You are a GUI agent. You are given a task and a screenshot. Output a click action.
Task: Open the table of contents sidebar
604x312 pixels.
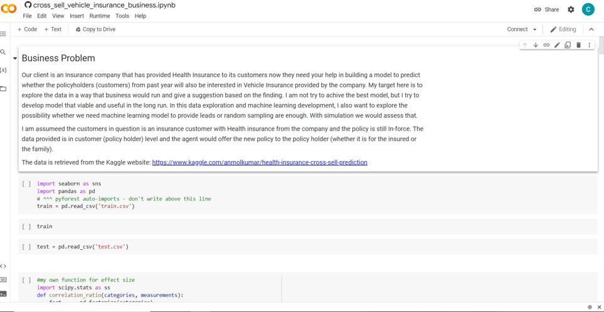click(3, 34)
